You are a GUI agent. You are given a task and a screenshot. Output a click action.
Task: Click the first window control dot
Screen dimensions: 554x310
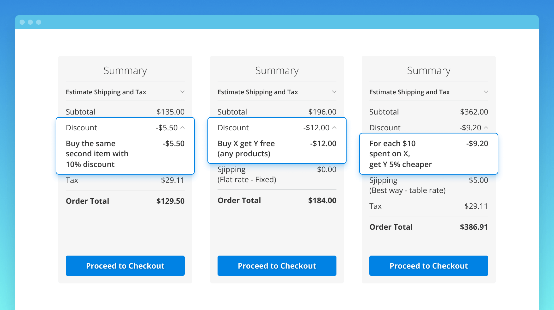22,22
